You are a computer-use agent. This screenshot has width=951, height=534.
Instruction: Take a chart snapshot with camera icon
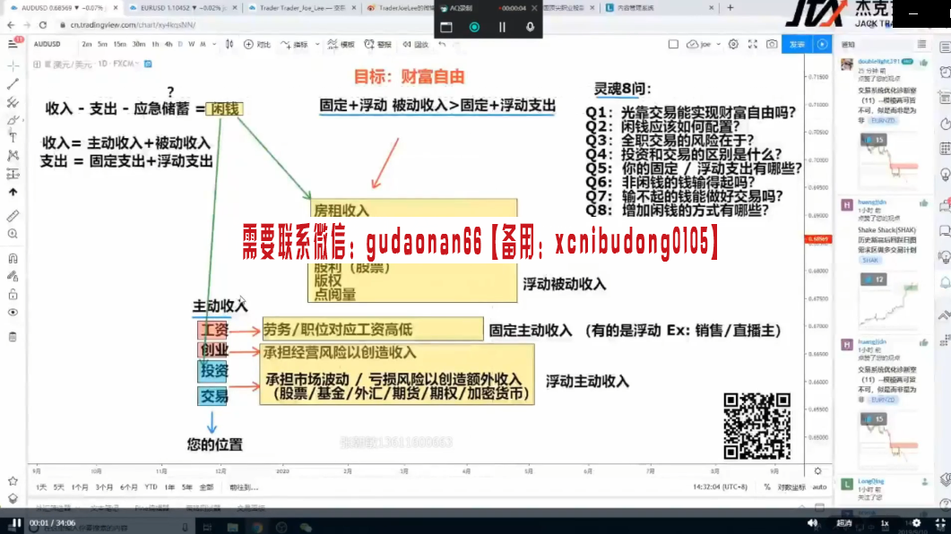click(772, 44)
